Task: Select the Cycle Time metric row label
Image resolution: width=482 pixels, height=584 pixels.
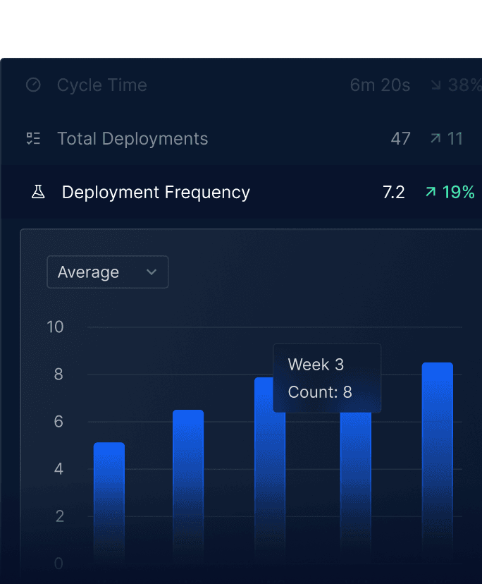Action: (x=102, y=85)
